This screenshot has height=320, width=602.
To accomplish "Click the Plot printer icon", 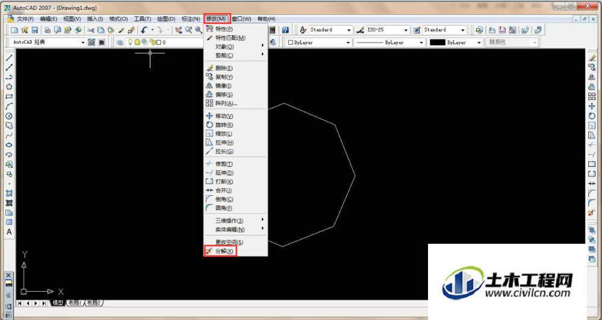I will click(48, 30).
